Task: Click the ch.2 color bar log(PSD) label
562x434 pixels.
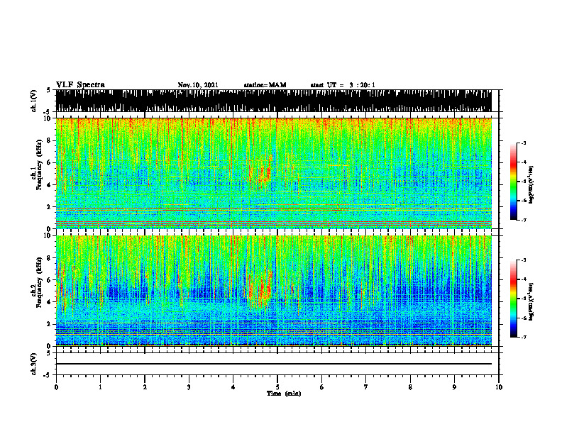Action: (x=531, y=302)
